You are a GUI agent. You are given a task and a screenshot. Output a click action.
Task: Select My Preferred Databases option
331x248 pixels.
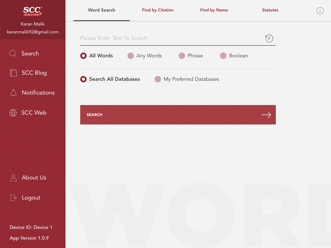click(x=187, y=79)
